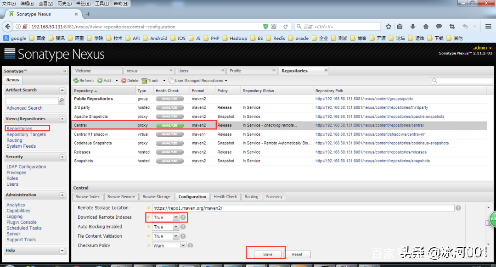Show help for Remote Storage Location

458,208
